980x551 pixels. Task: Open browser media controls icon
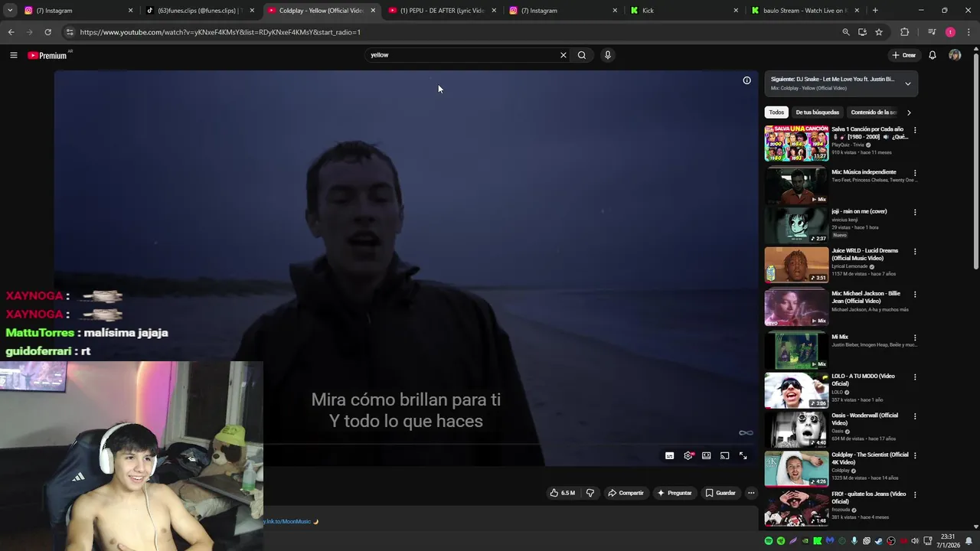coord(932,32)
